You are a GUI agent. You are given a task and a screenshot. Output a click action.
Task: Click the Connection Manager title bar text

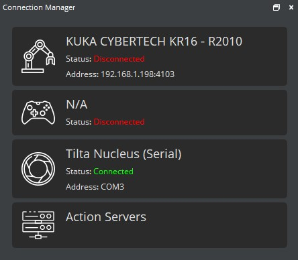[39, 7]
